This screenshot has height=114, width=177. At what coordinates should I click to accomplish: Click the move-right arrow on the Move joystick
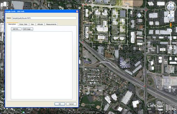pyautogui.click(x=173, y=17)
